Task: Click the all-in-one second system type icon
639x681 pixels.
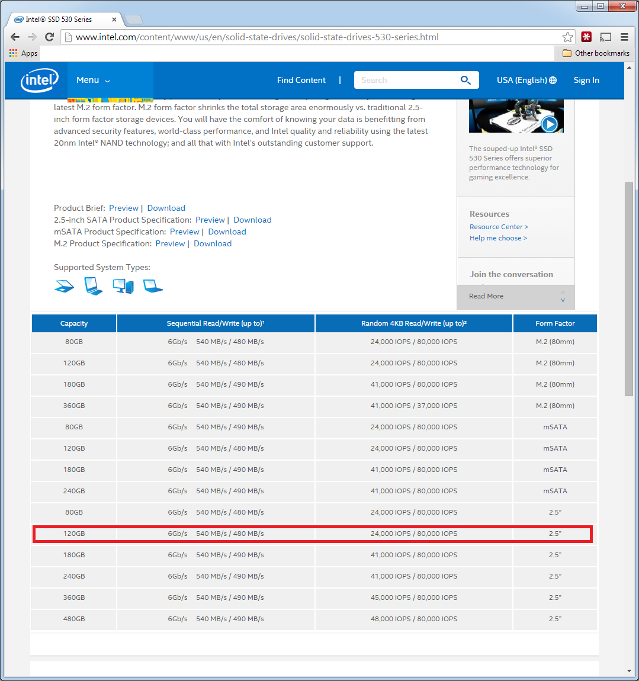Action: point(94,286)
